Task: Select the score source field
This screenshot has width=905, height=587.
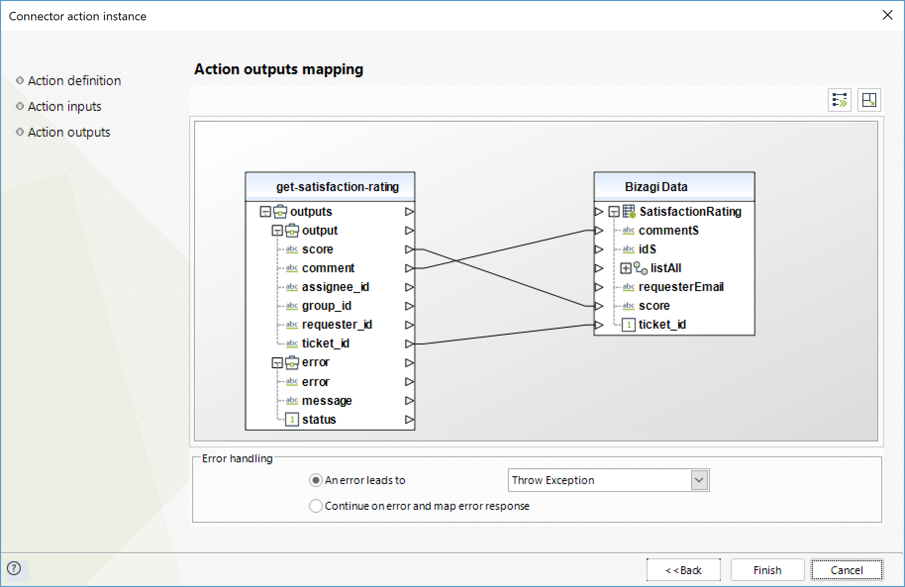Action: 317,249
